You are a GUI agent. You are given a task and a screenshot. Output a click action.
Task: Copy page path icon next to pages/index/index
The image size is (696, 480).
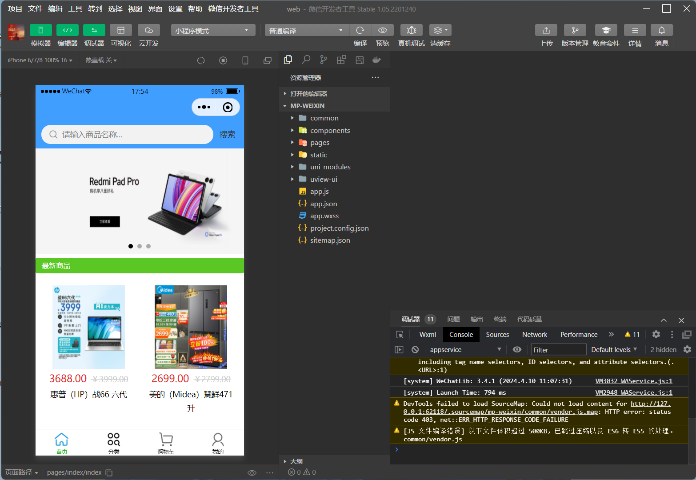tap(109, 472)
